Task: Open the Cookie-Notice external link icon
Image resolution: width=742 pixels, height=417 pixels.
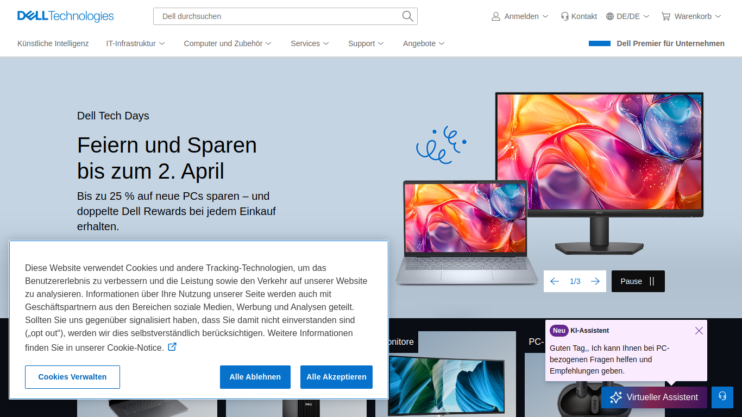Action: click(x=172, y=346)
